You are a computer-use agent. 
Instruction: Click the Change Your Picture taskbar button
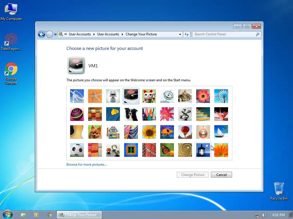pyautogui.click(x=79, y=215)
